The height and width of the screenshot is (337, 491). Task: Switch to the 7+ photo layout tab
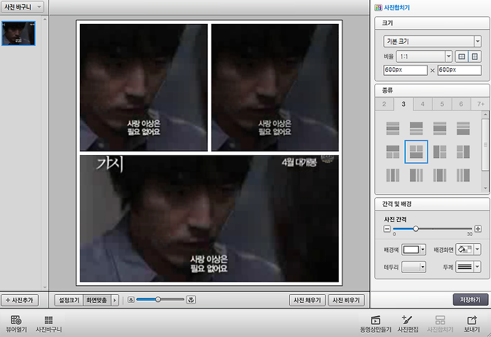tap(480, 103)
